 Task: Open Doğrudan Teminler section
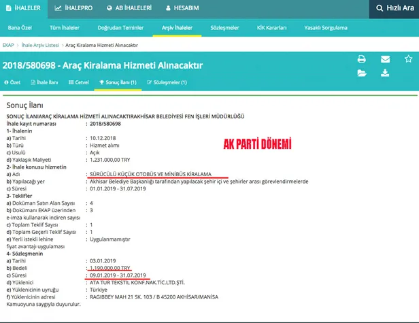(120, 28)
